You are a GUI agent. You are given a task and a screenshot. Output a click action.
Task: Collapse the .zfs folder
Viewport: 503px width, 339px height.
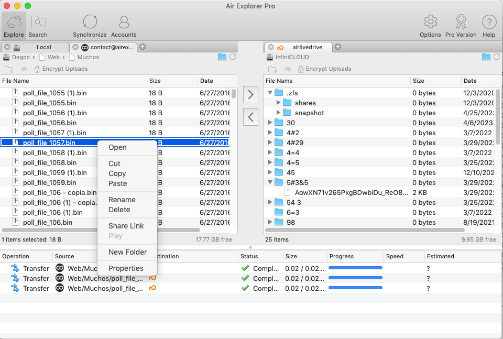(270, 93)
